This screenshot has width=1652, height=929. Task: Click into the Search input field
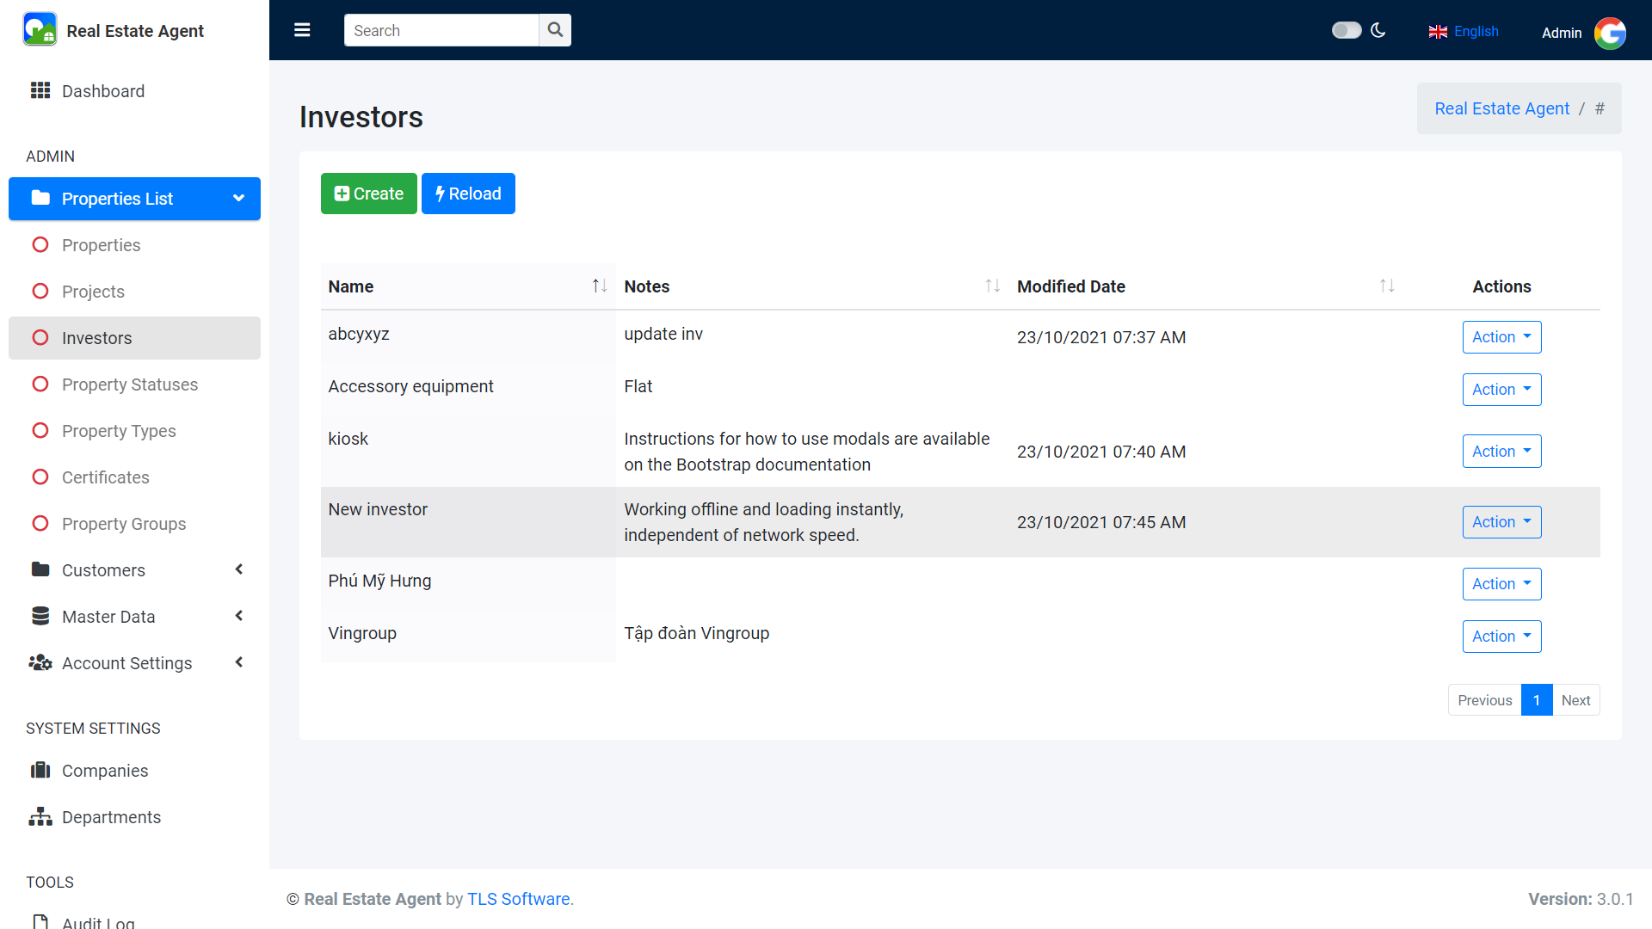(441, 30)
